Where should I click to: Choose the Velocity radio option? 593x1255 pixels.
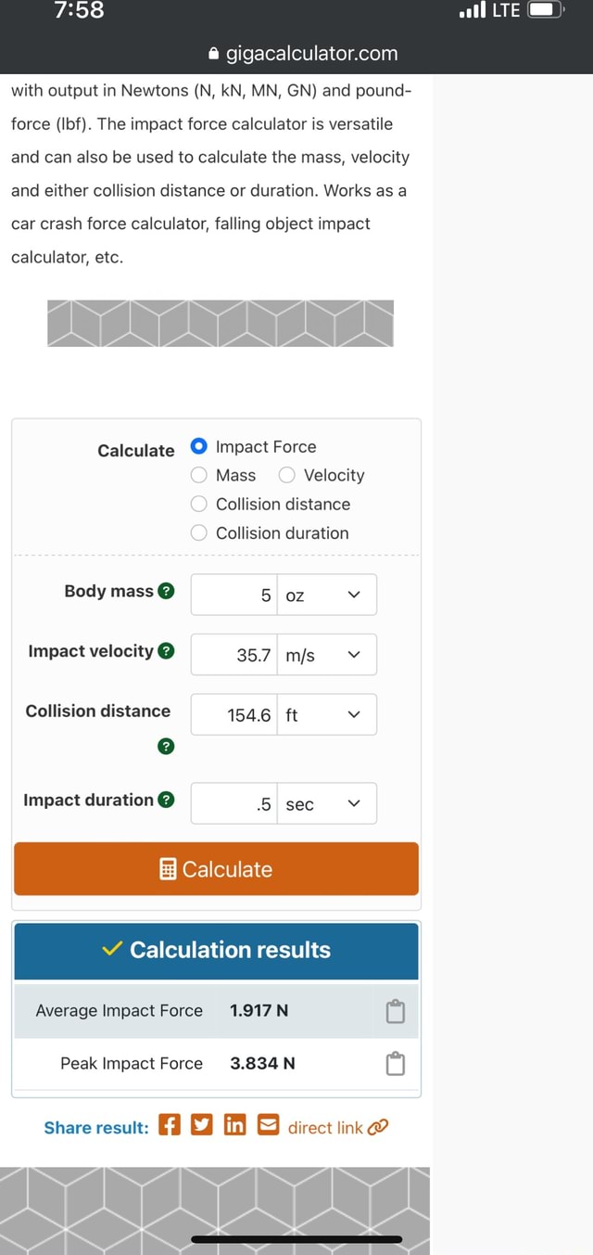287,475
